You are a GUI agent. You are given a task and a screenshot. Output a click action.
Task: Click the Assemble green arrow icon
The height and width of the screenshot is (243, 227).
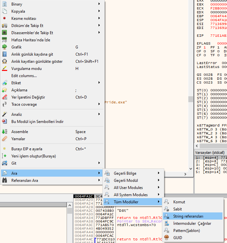(x=5, y=131)
